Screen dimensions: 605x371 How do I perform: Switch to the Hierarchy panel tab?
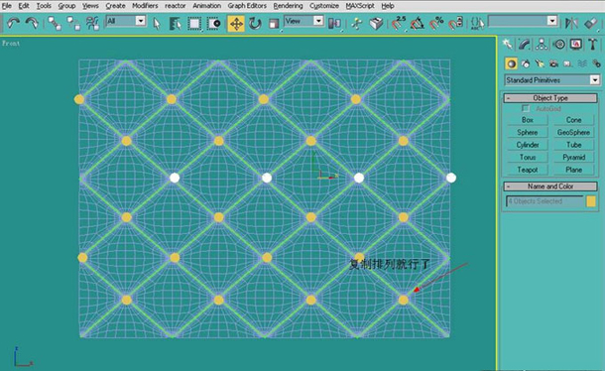tap(542, 45)
